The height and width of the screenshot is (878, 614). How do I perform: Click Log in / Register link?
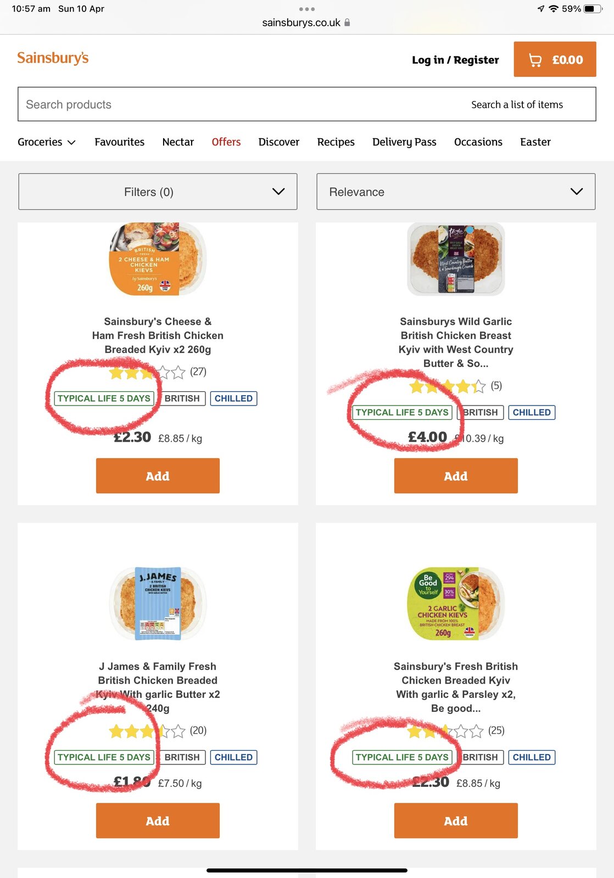click(x=455, y=60)
